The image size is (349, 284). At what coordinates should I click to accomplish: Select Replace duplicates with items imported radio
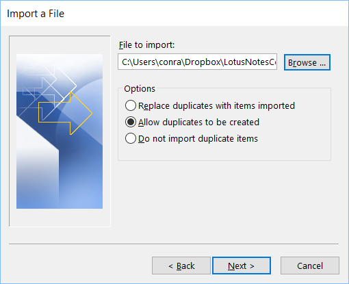[131, 105]
